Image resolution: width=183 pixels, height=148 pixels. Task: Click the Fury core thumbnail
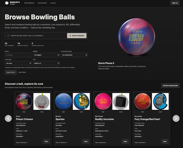[160, 102]
